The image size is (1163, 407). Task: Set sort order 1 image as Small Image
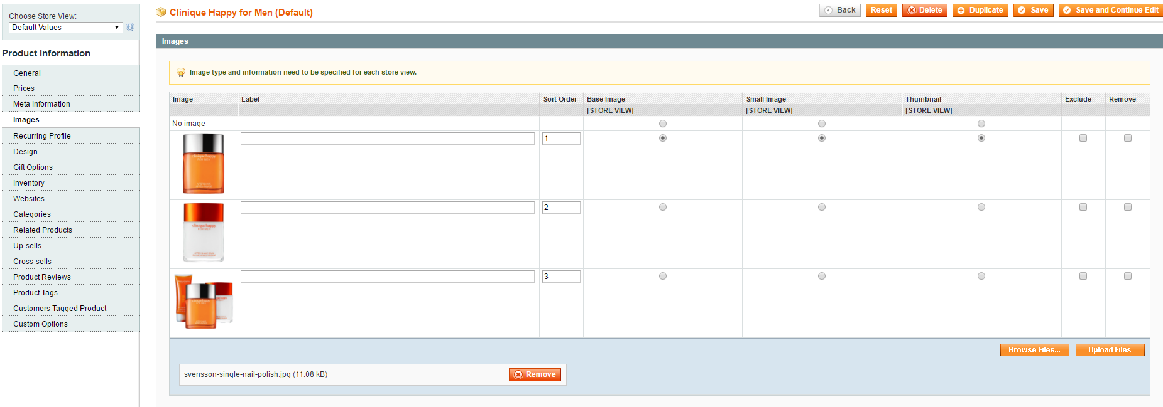click(x=822, y=138)
